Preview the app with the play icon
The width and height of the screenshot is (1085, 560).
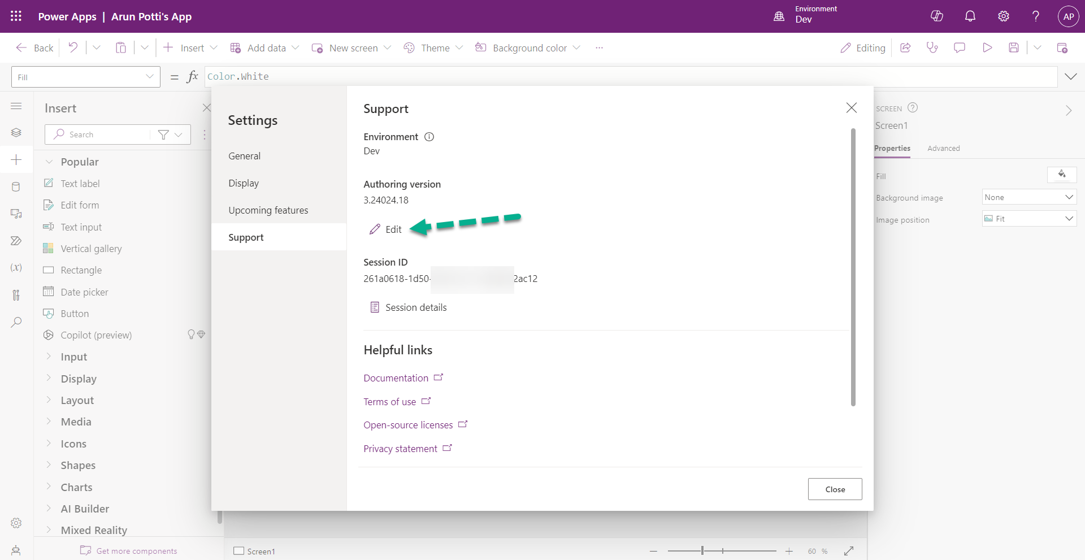(987, 47)
